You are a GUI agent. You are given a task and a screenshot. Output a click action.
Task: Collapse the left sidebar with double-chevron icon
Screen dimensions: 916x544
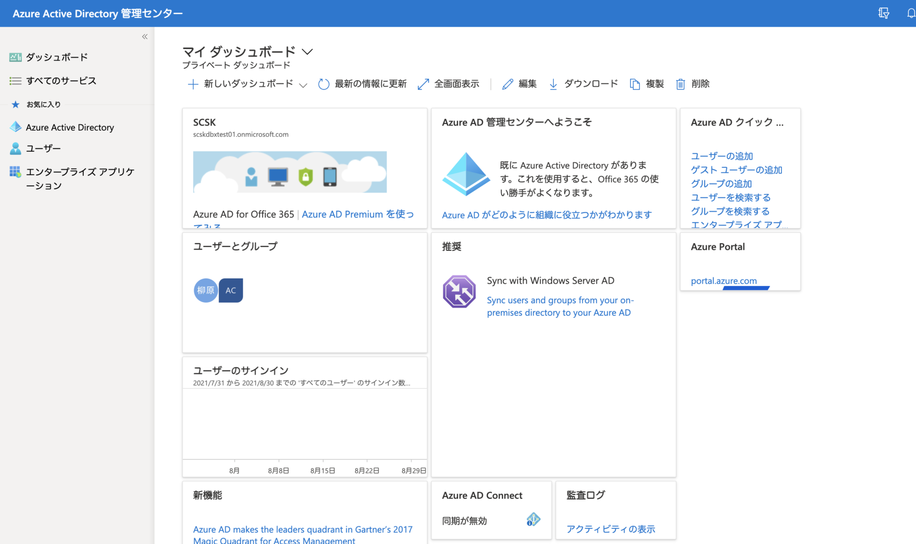click(x=145, y=37)
